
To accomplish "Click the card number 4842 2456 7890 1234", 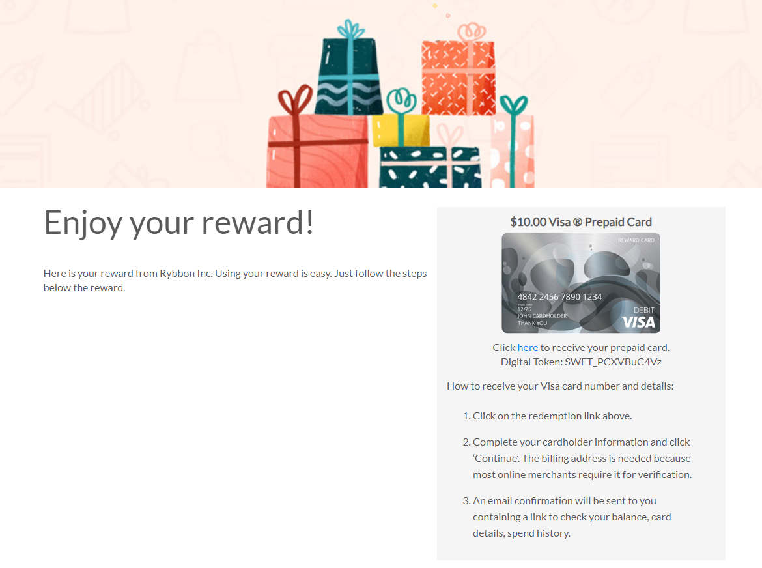I will [x=559, y=297].
